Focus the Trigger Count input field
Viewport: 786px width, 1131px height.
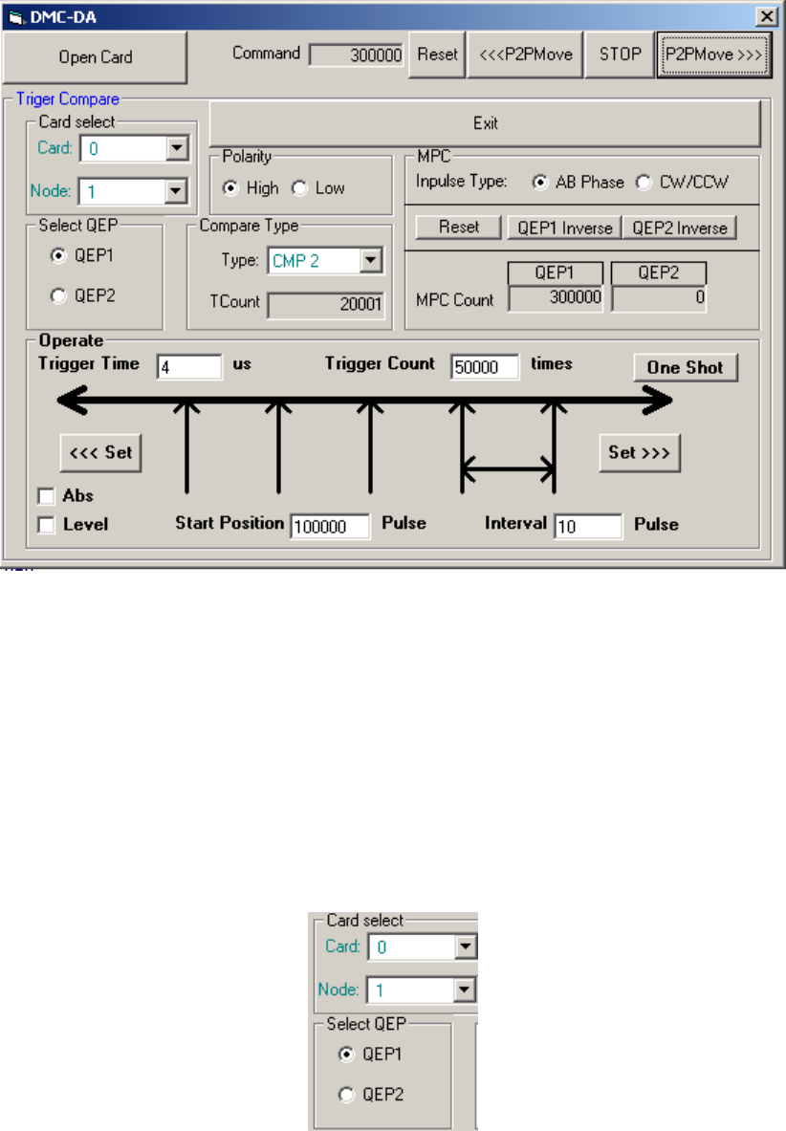(x=485, y=367)
